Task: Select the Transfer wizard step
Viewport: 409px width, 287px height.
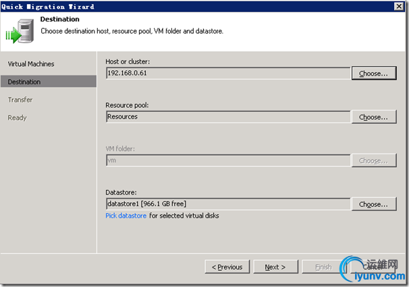Action: pyautogui.click(x=20, y=100)
